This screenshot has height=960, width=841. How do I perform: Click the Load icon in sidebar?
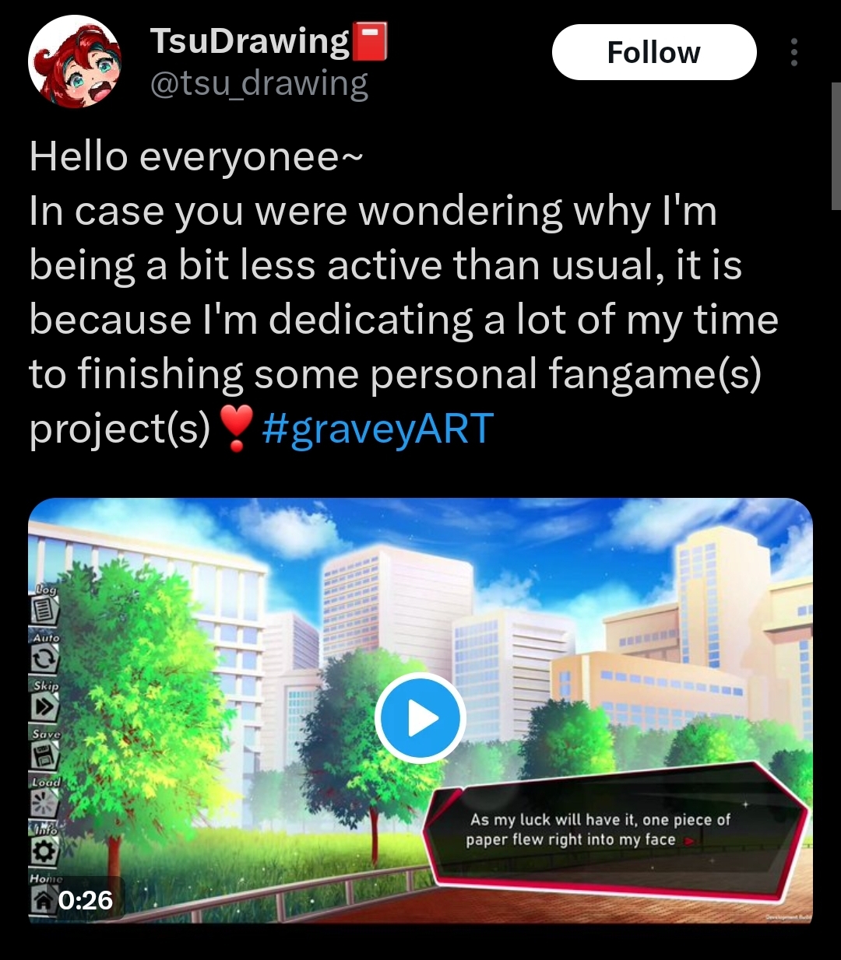(45, 803)
